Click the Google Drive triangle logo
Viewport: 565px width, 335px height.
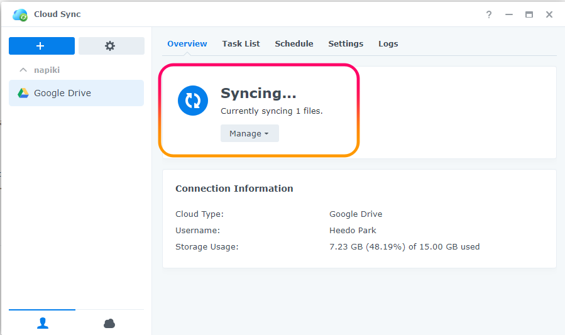click(23, 93)
